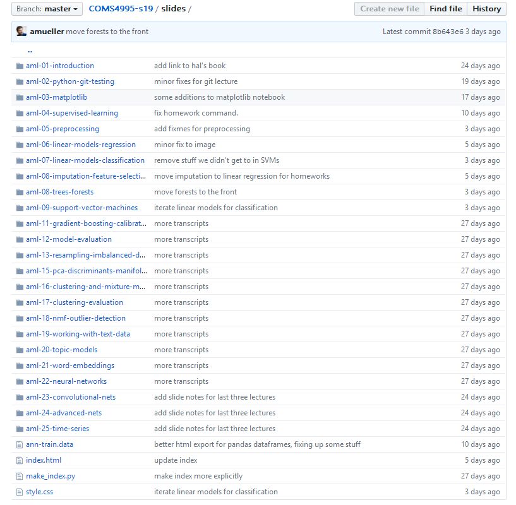Click the Create new file button

click(x=390, y=9)
